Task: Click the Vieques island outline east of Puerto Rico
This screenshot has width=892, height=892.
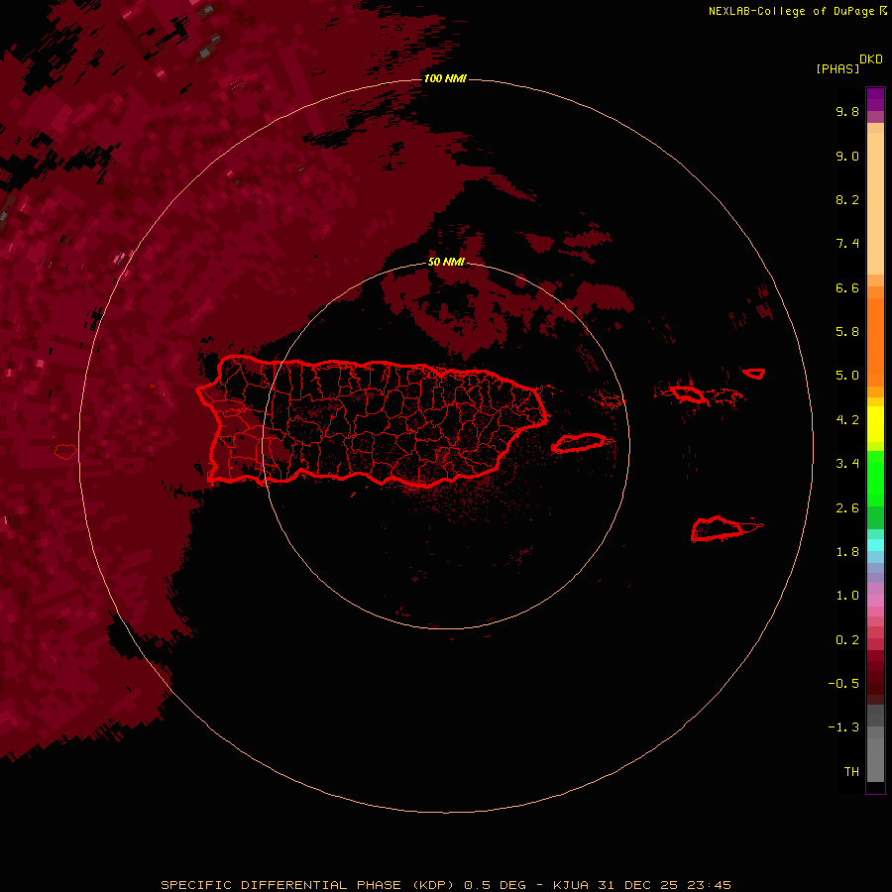Action: pos(579,443)
